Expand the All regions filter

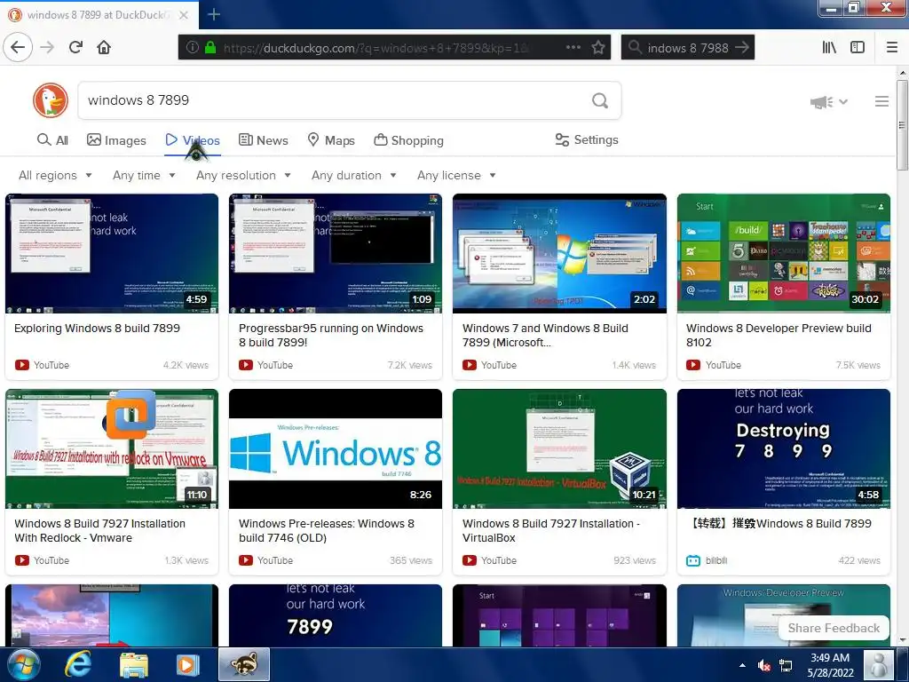point(55,175)
